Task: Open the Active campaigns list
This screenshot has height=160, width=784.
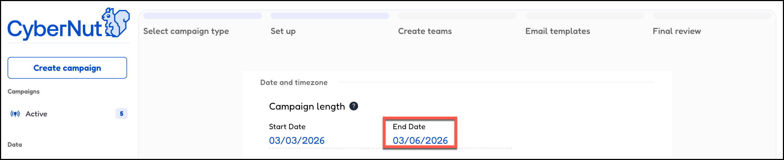Action: [x=36, y=114]
